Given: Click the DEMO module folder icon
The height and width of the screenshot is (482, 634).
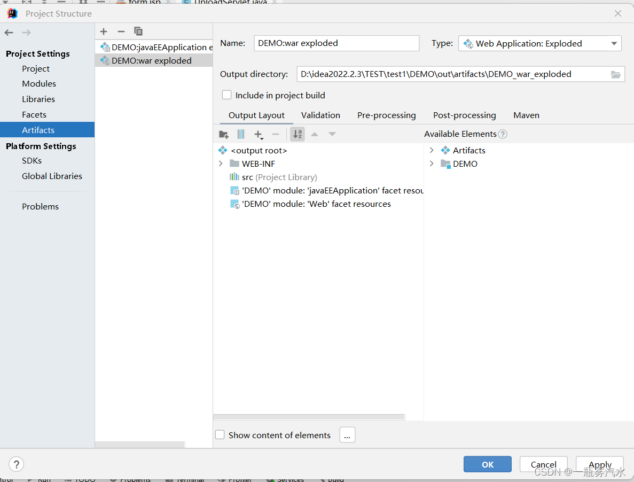Looking at the screenshot, I should [x=445, y=164].
